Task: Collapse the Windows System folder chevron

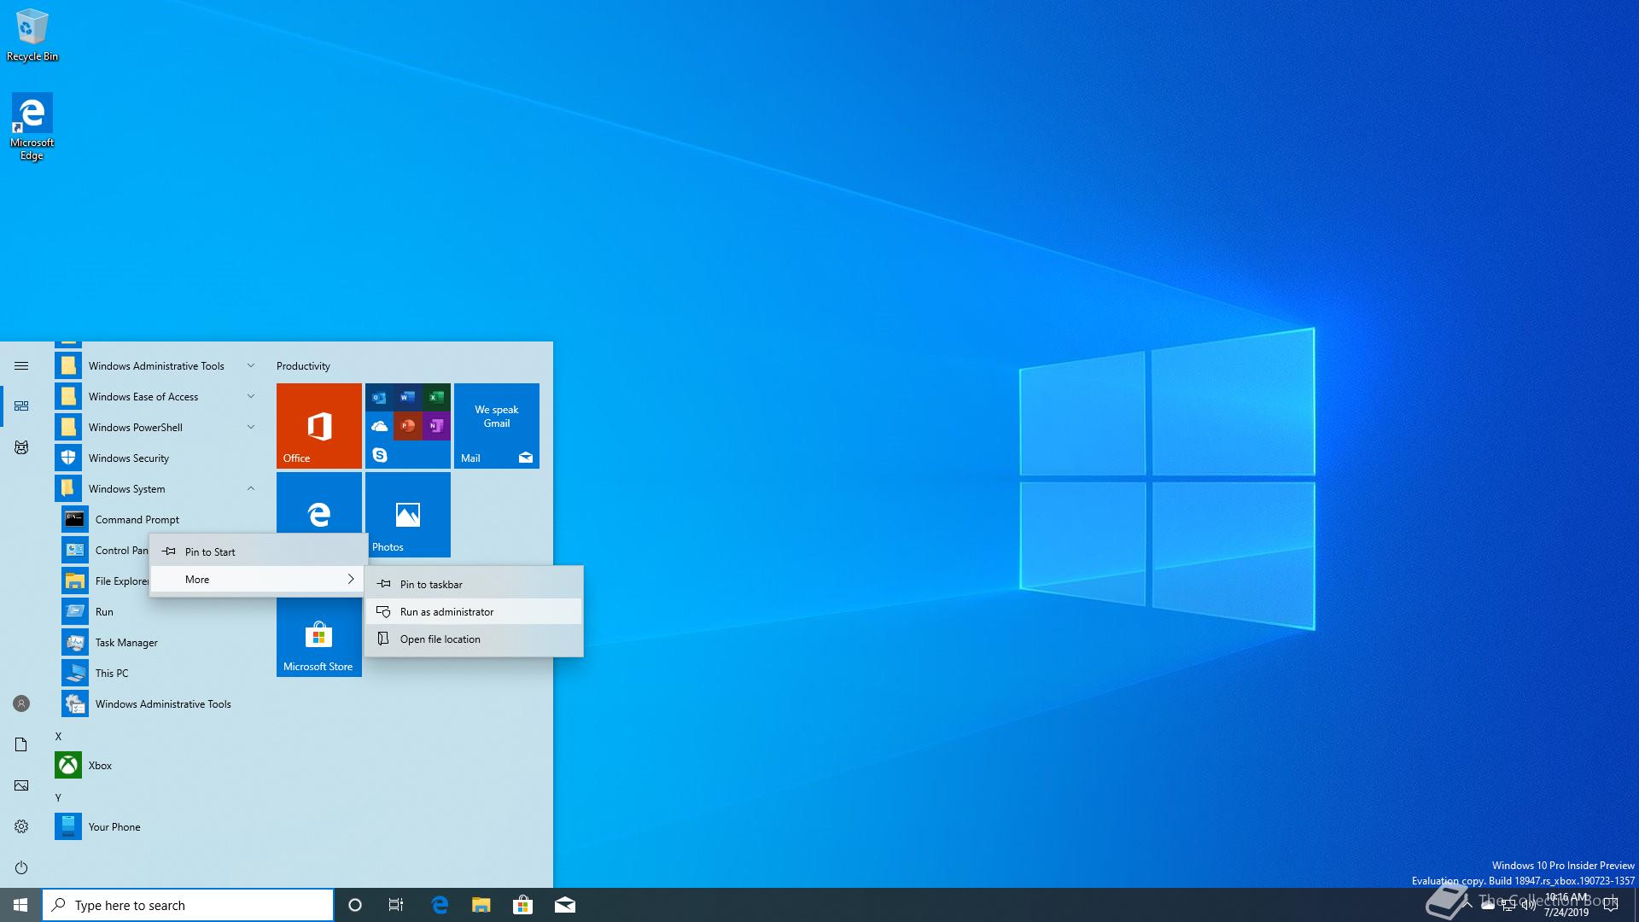Action: (x=251, y=489)
